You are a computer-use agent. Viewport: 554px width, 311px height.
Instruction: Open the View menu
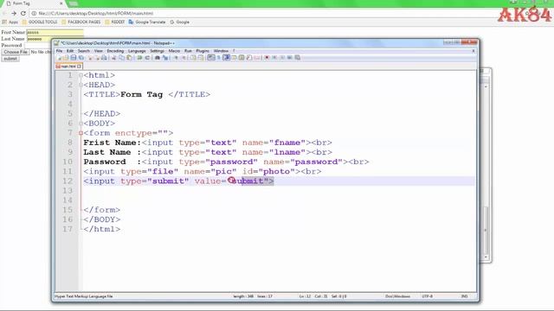(x=98, y=51)
